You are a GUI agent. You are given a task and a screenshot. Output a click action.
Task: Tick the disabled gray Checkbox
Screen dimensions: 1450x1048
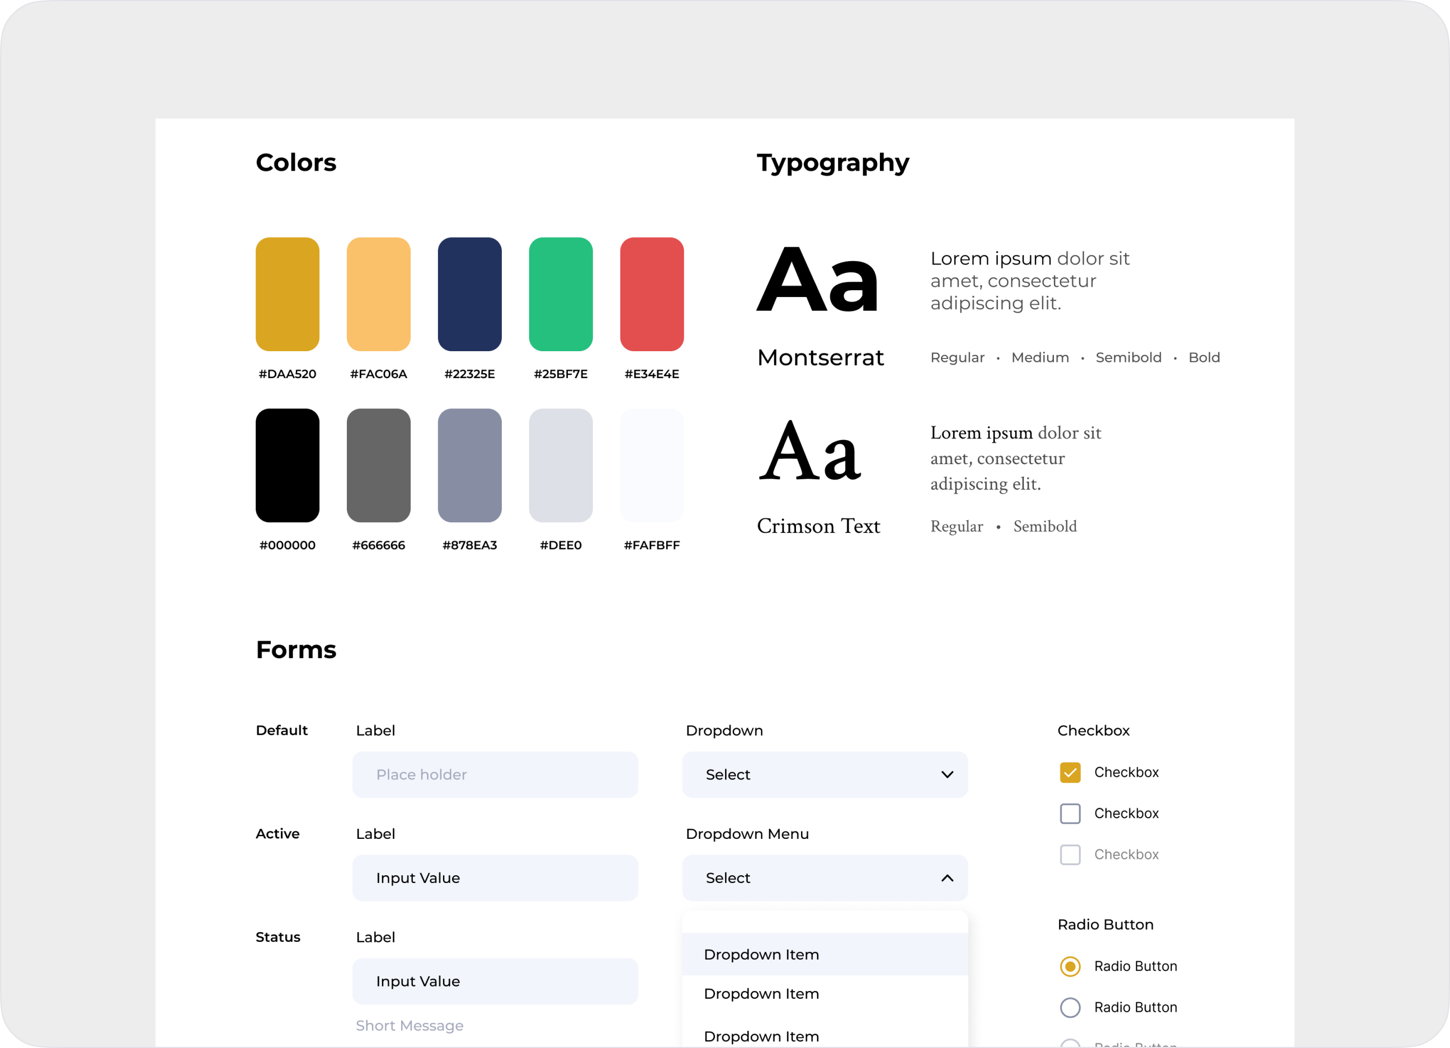pyautogui.click(x=1070, y=855)
